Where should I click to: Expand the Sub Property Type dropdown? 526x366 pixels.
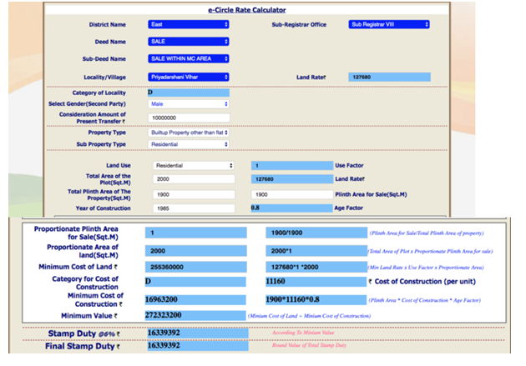click(189, 143)
